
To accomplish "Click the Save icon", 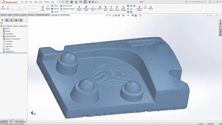I will 71,2.
